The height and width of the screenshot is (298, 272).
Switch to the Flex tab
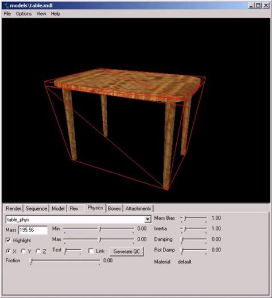(74, 209)
